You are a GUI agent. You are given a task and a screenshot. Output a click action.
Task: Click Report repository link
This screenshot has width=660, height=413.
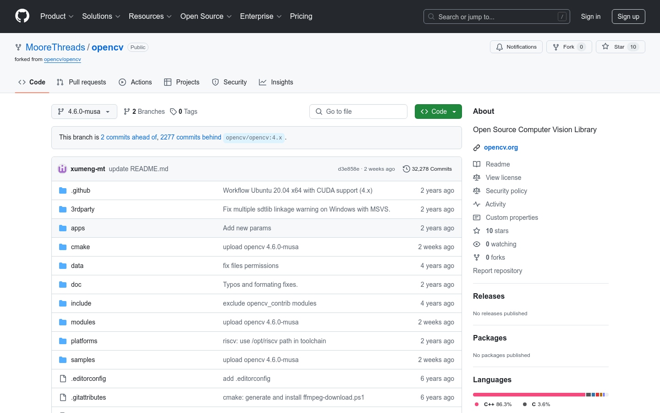(498, 271)
